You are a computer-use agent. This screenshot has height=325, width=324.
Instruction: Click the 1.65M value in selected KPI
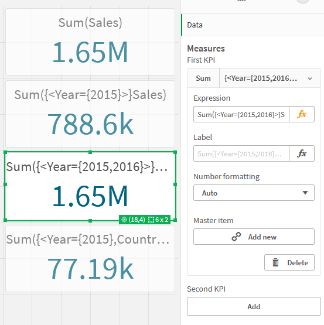click(x=90, y=196)
